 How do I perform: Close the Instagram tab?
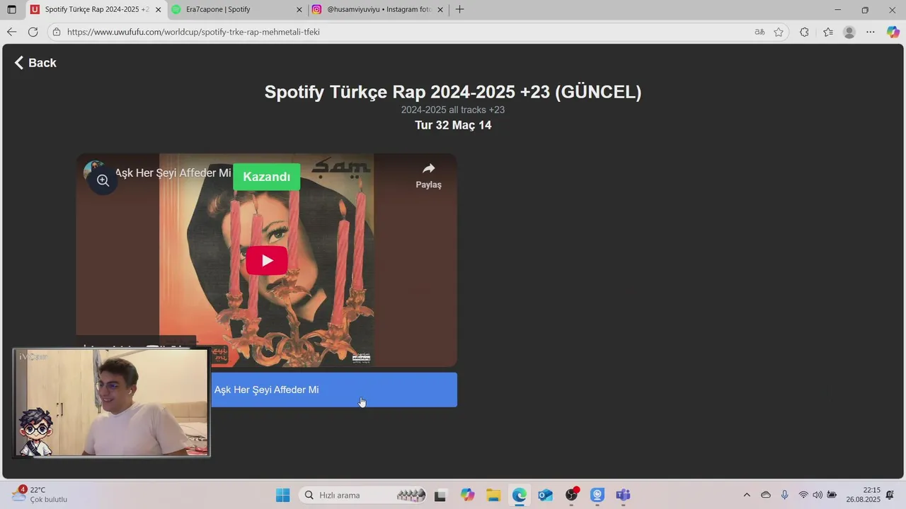tap(440, 10)
